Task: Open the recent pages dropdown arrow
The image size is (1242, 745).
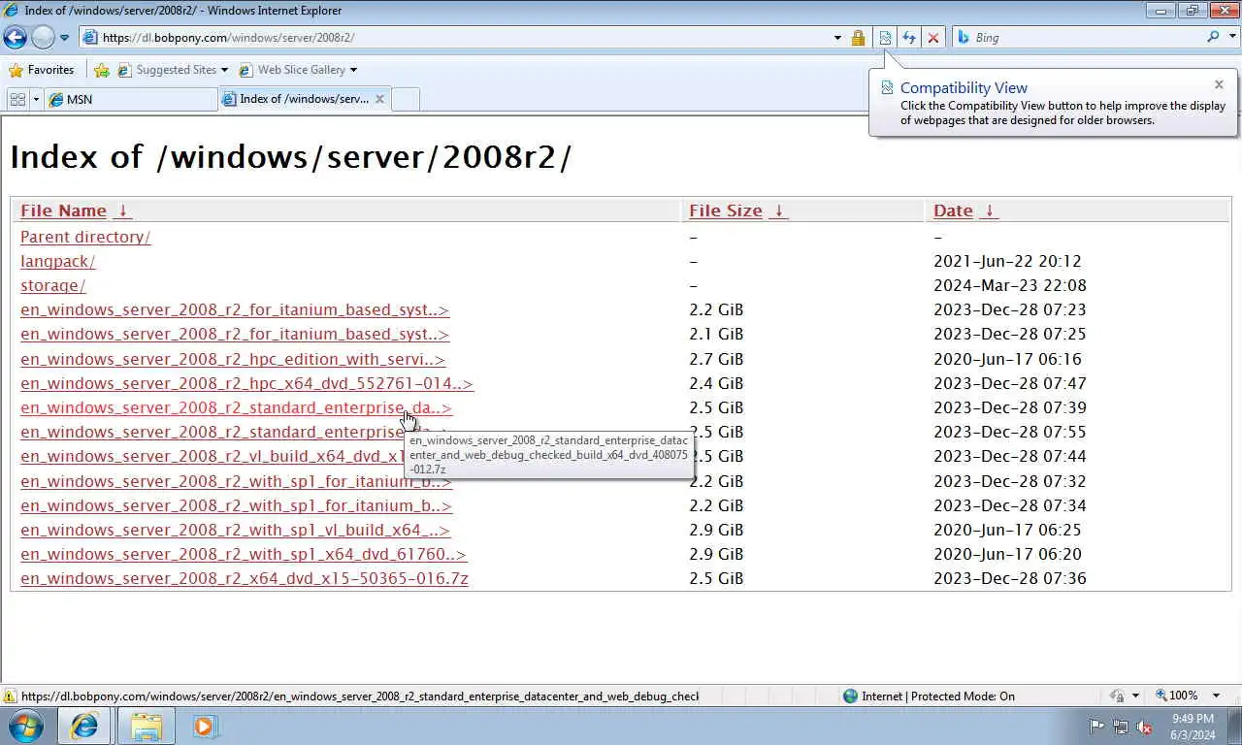Action: [x=64, y=38]
